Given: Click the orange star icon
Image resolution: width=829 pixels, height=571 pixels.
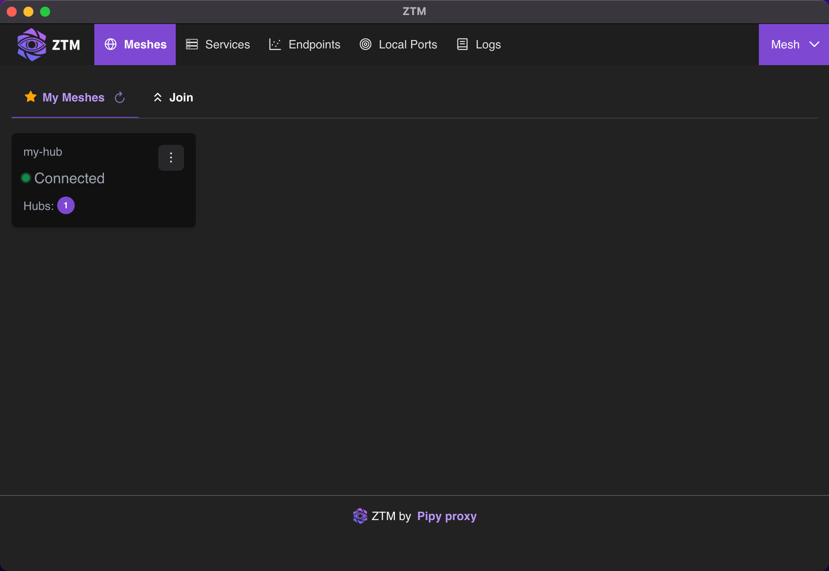Looking at the screenshot, I should tap(31, 97).
